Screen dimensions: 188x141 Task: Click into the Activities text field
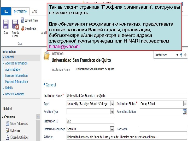[x=127, y=137]
